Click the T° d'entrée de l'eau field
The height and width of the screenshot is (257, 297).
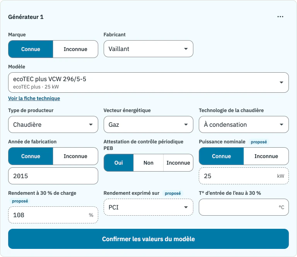coord(244,207)
